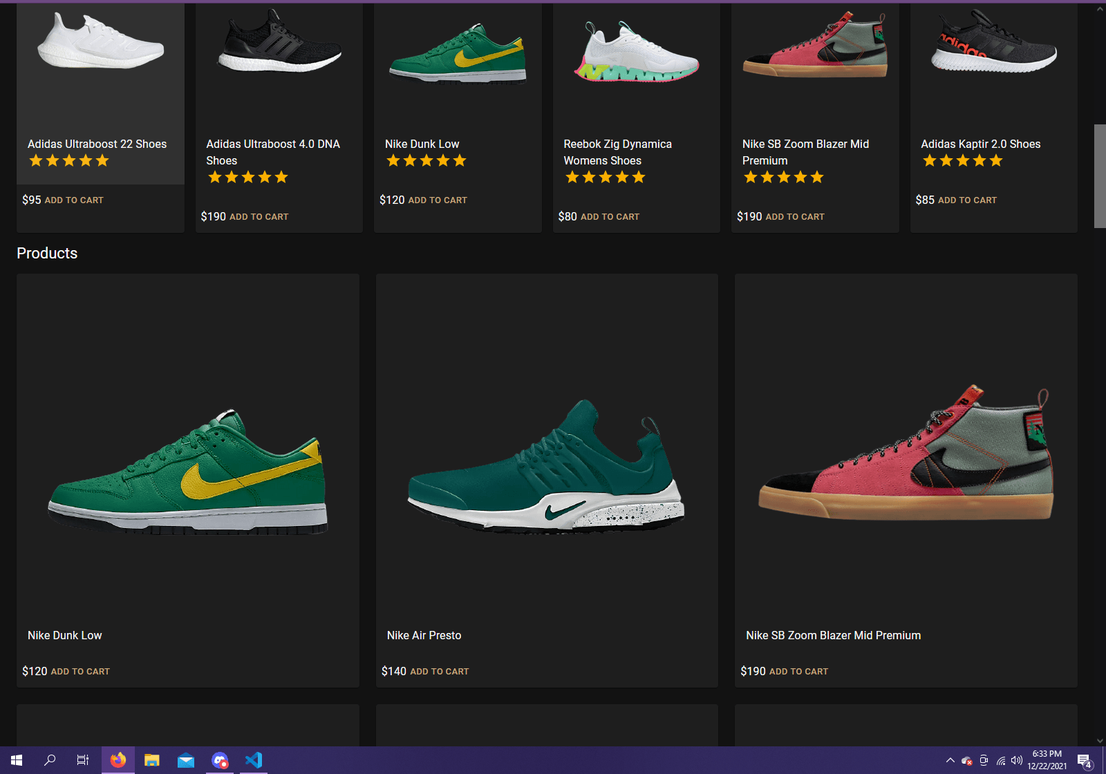Open Discord from the taskbar

tap(220, 760)
